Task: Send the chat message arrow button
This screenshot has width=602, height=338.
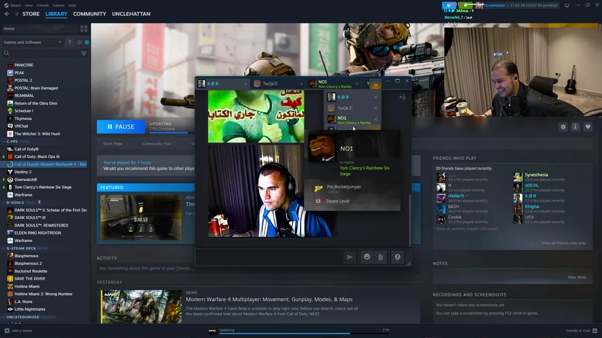Action: 349,257
